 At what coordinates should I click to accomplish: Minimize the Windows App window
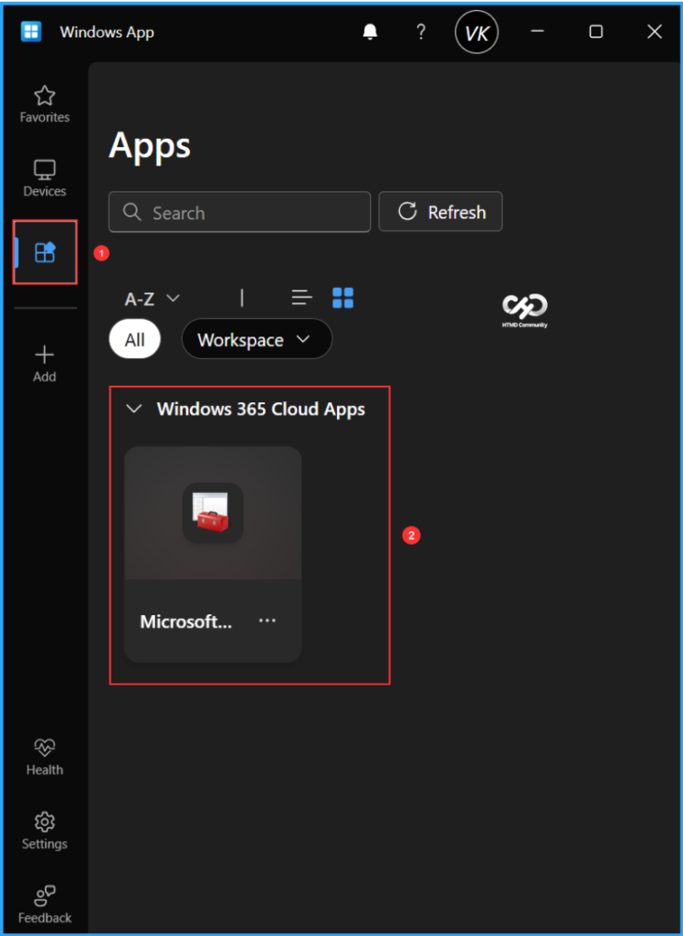pos(538,32)
